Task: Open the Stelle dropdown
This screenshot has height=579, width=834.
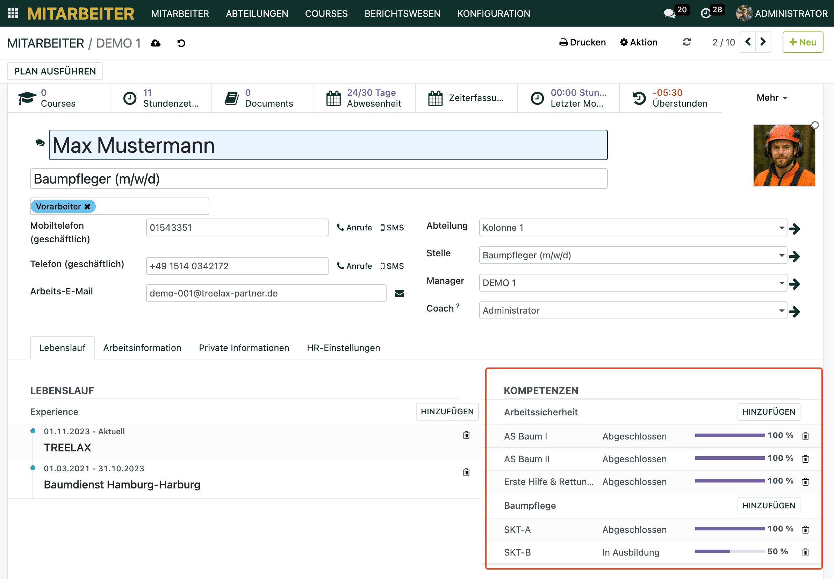Action: pos(782,255)
